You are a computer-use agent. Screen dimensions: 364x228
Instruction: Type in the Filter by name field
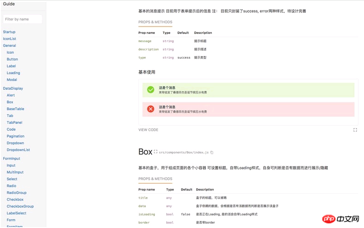point(22,19)
